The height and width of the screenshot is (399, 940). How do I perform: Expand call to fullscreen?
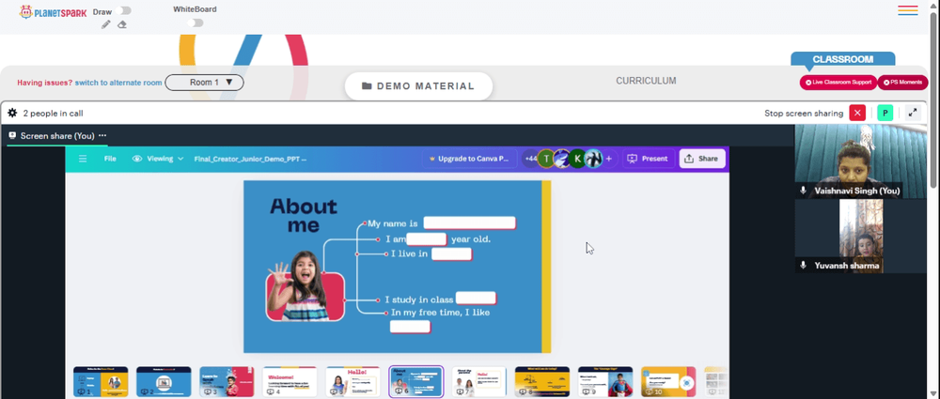[x=913, y=113]
